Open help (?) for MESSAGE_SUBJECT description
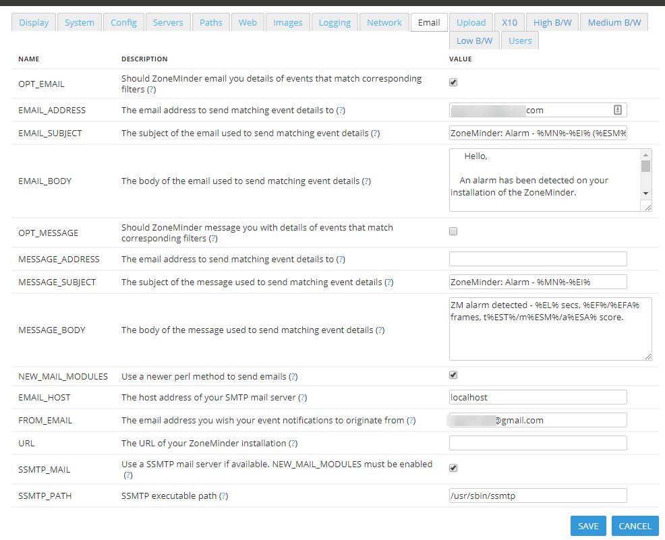The image size is (665, 540). 389,282
